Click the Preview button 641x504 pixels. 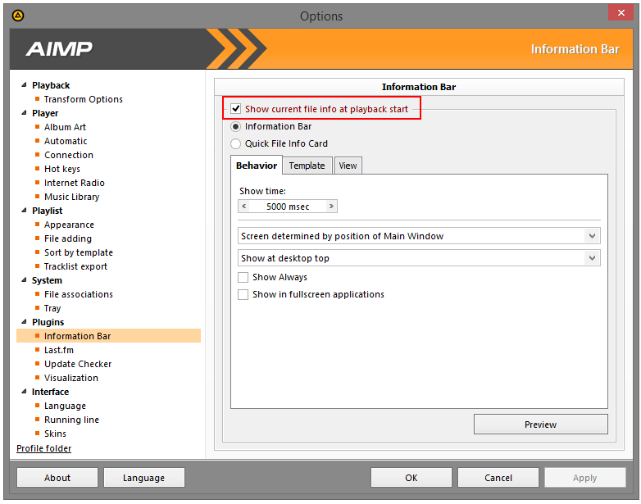[541, 425]
